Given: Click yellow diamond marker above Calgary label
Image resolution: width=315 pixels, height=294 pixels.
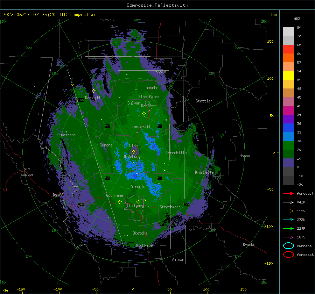Looking at the screenshot, I should [x=138, y=201].
